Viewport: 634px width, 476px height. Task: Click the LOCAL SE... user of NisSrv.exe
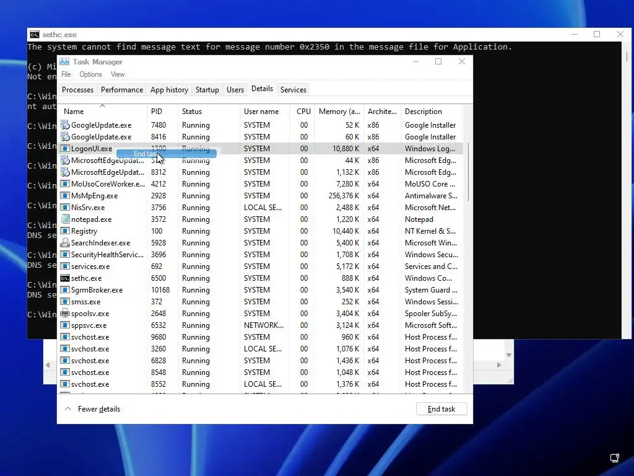click(263, 207)
